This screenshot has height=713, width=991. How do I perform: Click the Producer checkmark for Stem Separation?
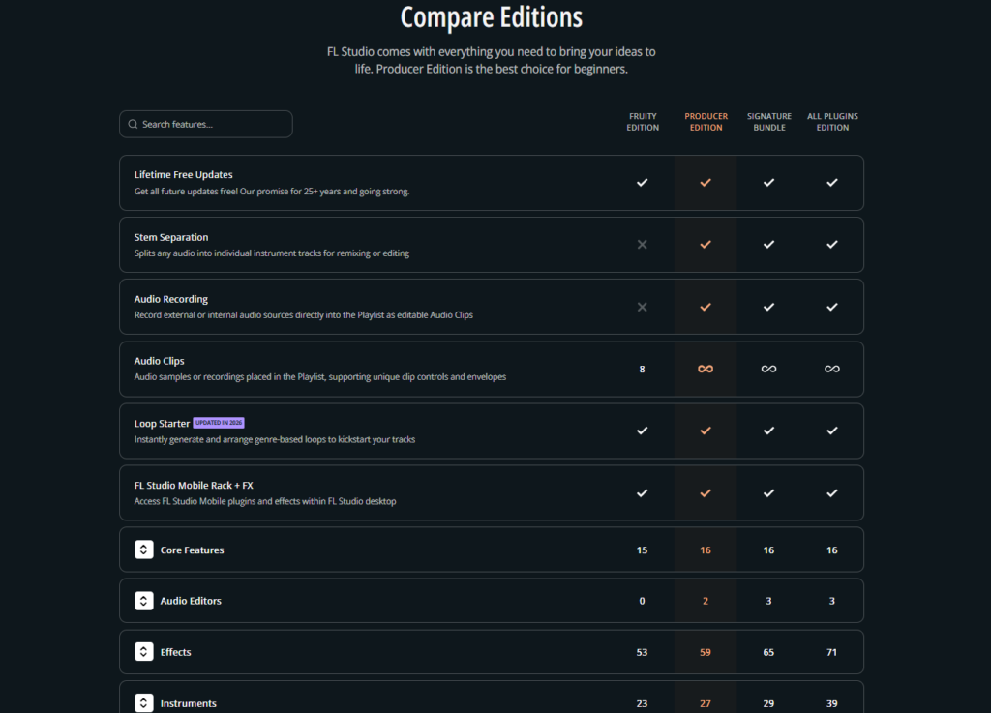coord(706,245)
